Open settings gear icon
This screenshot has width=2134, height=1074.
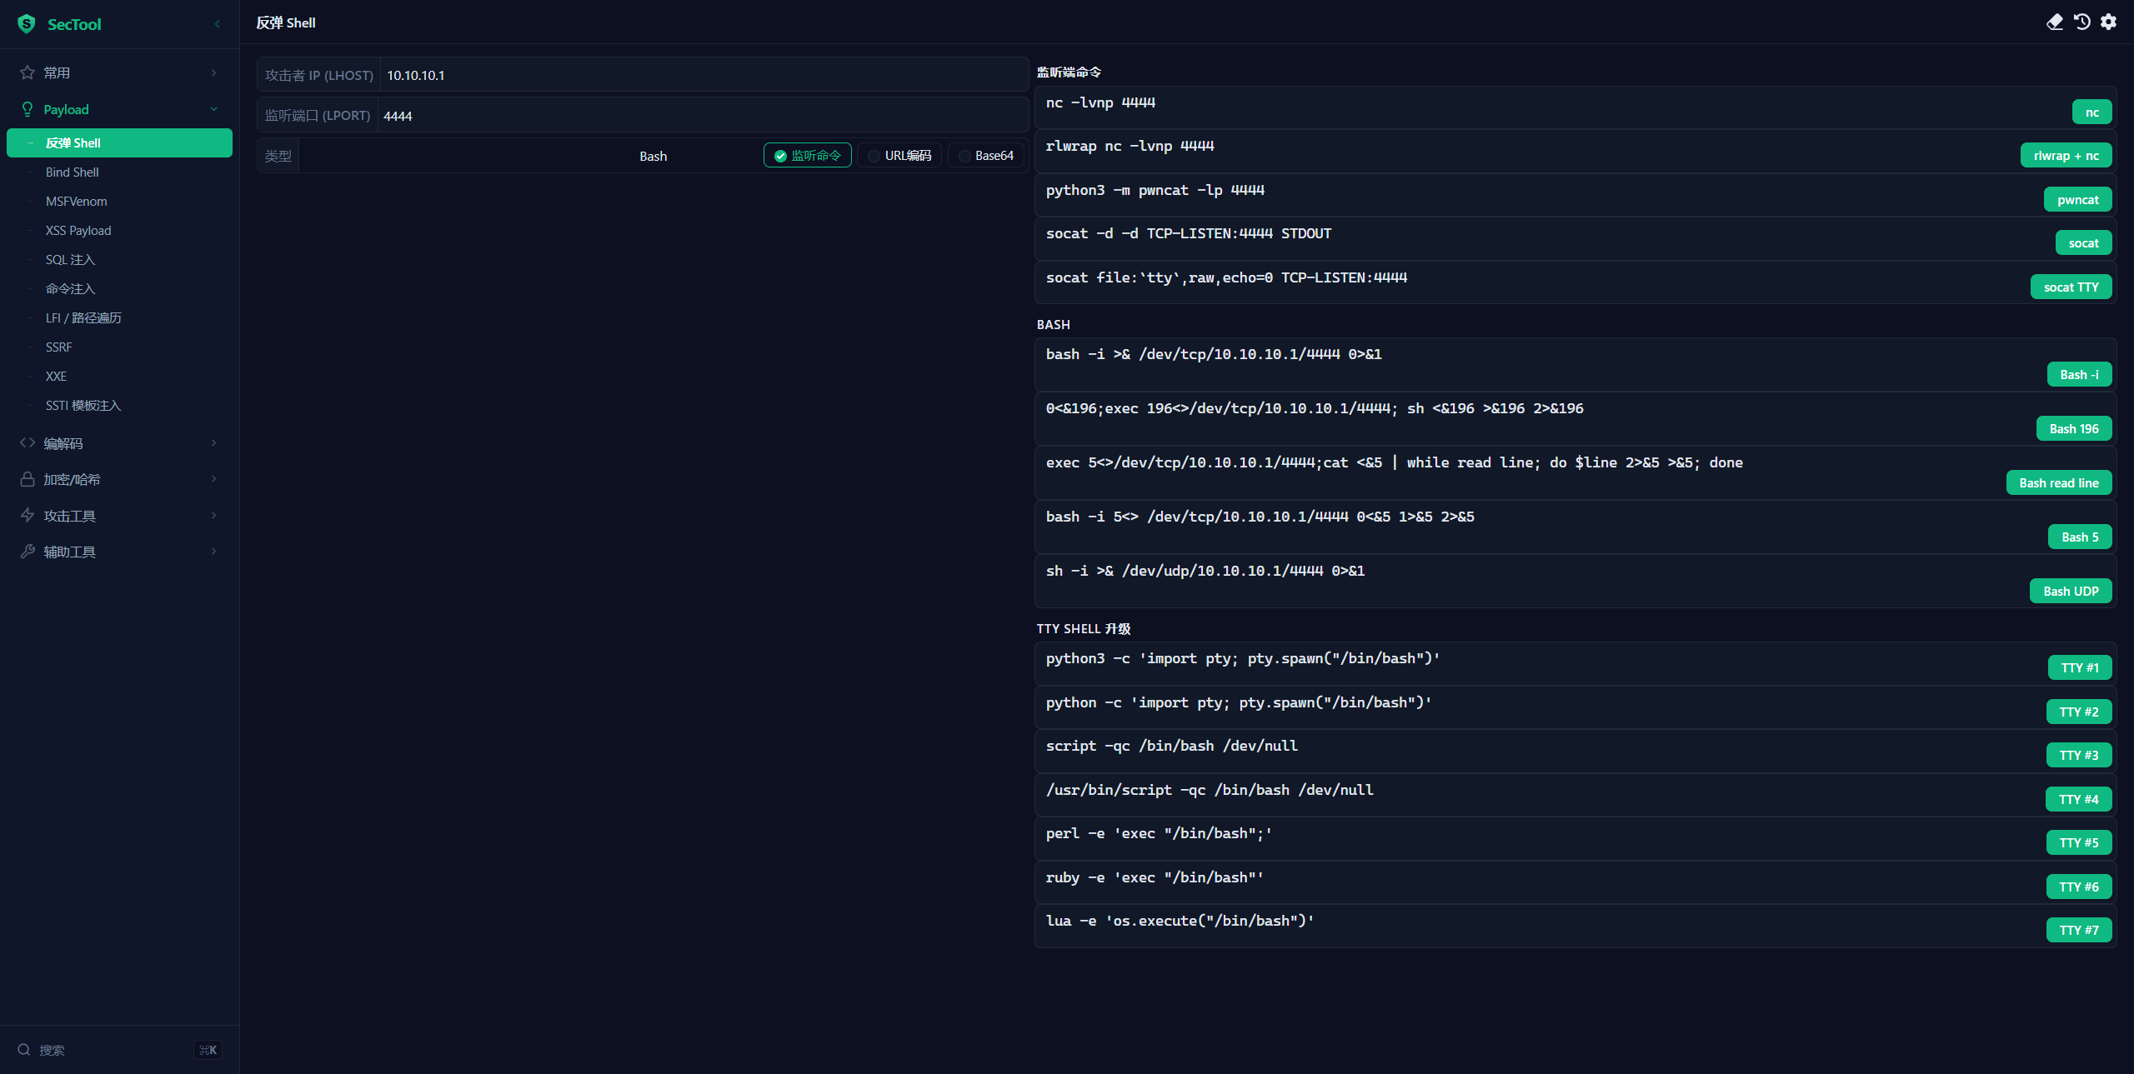tap(2108, 22)
